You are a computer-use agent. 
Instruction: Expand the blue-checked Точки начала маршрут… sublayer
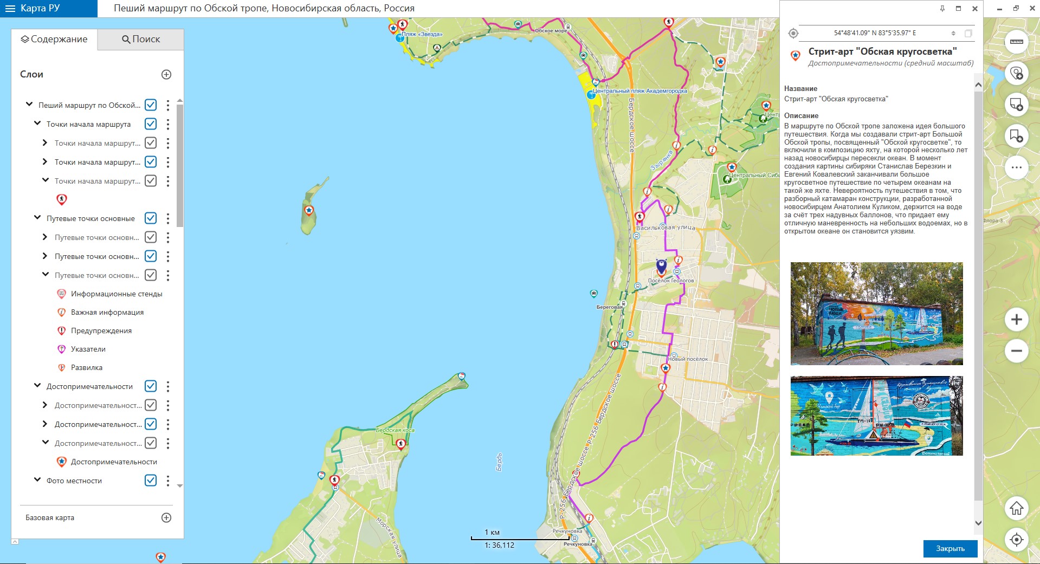coord(45,162)
